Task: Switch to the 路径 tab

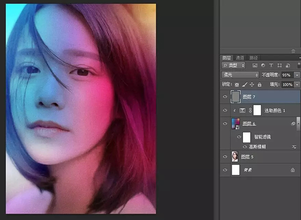Action: point(253,57)
